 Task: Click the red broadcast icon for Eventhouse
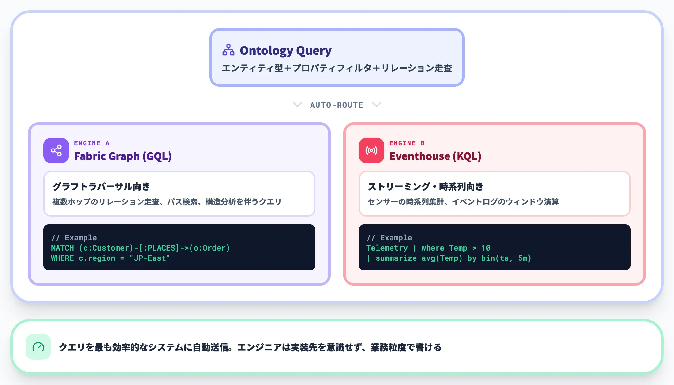371,150
